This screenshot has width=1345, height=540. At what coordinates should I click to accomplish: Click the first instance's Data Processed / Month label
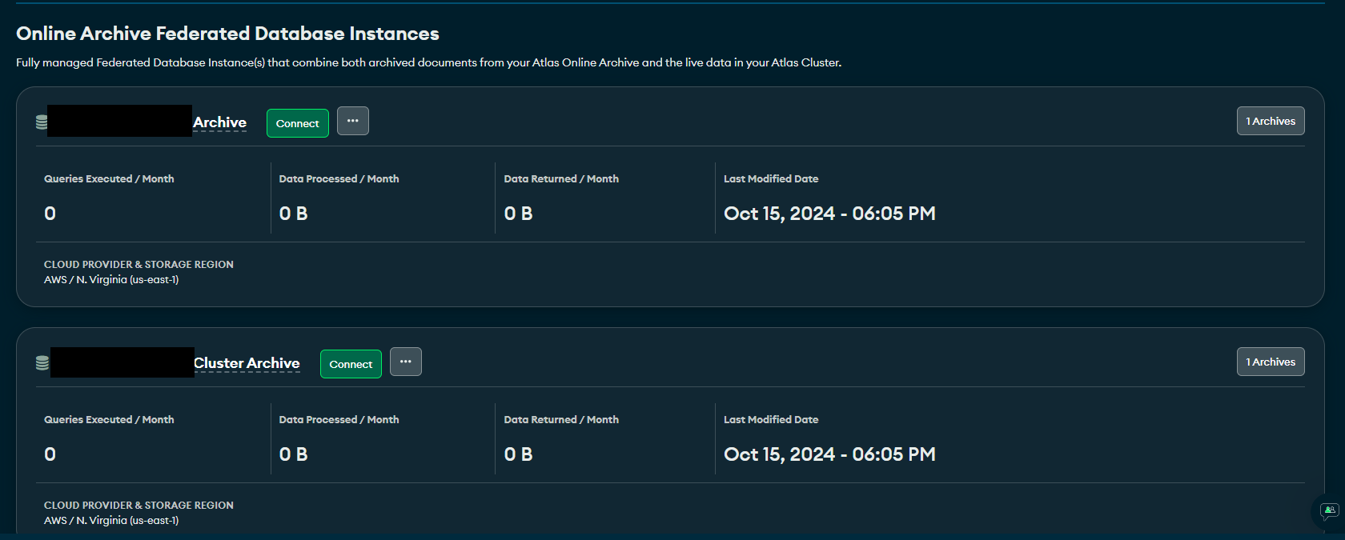tap(339, 179)
